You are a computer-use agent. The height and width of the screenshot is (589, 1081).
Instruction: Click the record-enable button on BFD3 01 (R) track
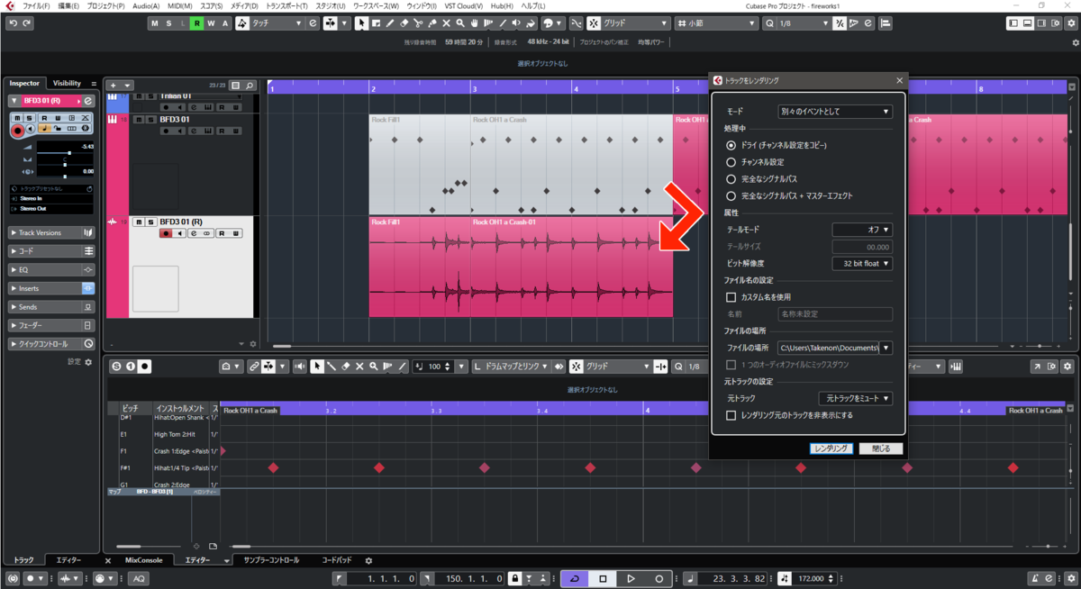point(166,233)
